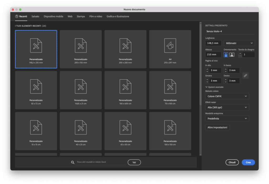
Task: Open the Alta (300 ppi) raster effects dropdown
Action: [227, 107]
